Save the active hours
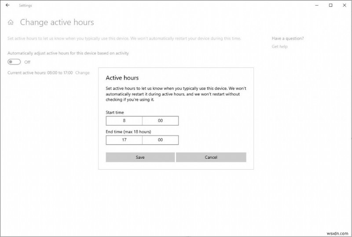Viewport: 352px width, 237px height. [140, 157]
